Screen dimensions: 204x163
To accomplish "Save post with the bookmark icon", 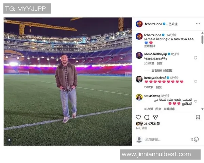I will [198, 117].
